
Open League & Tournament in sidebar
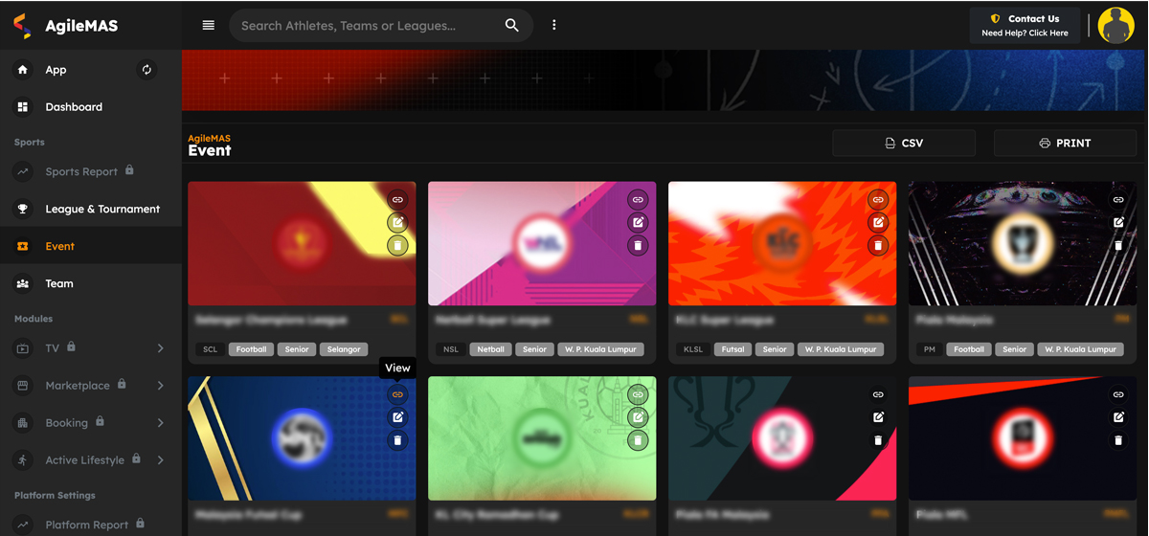pos(101,209)
